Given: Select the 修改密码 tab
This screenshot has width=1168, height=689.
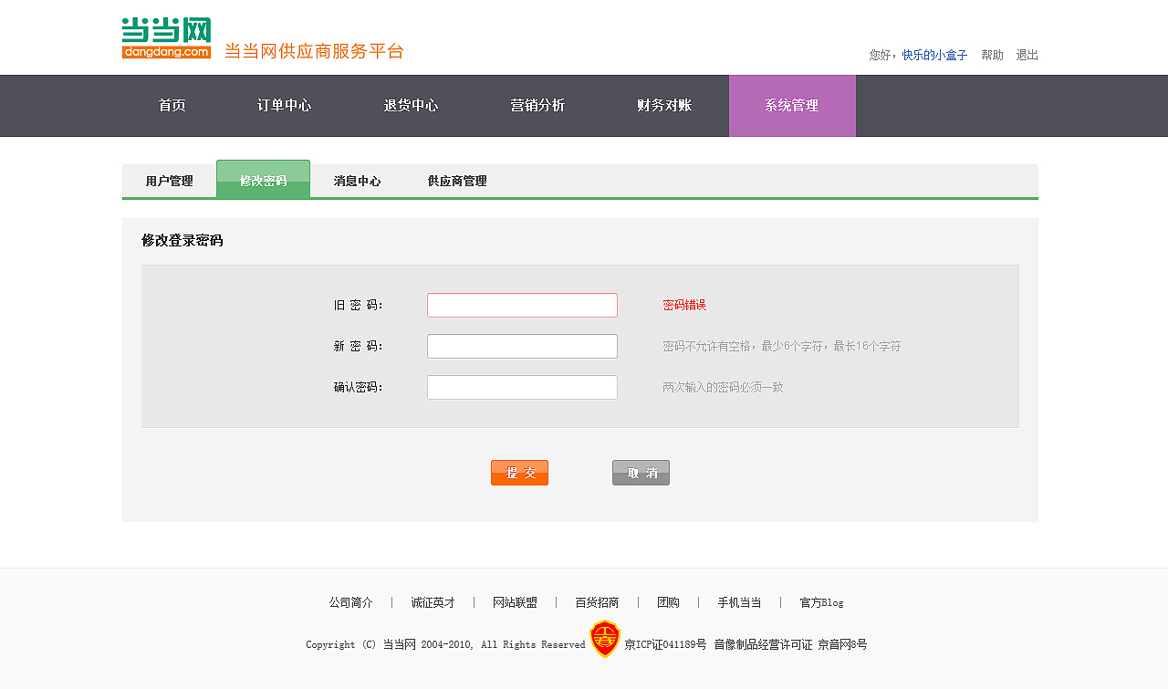Looking at the screenshot, I should pyautogui.click(x=263, y=180).
